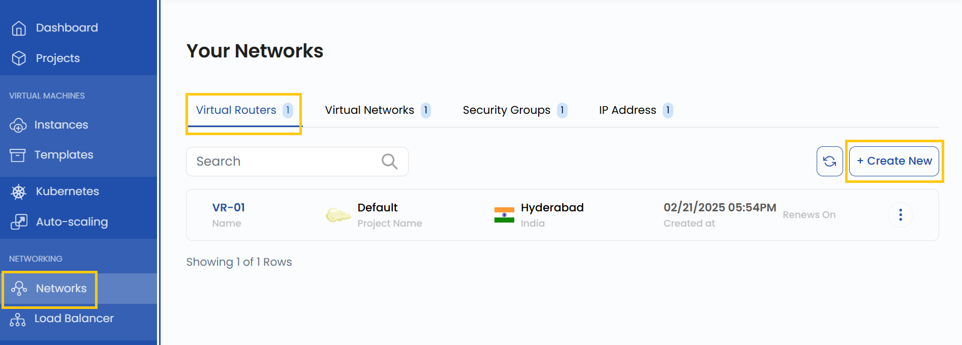
Task: Click the IP Address count badge
Action: (668, 110)
